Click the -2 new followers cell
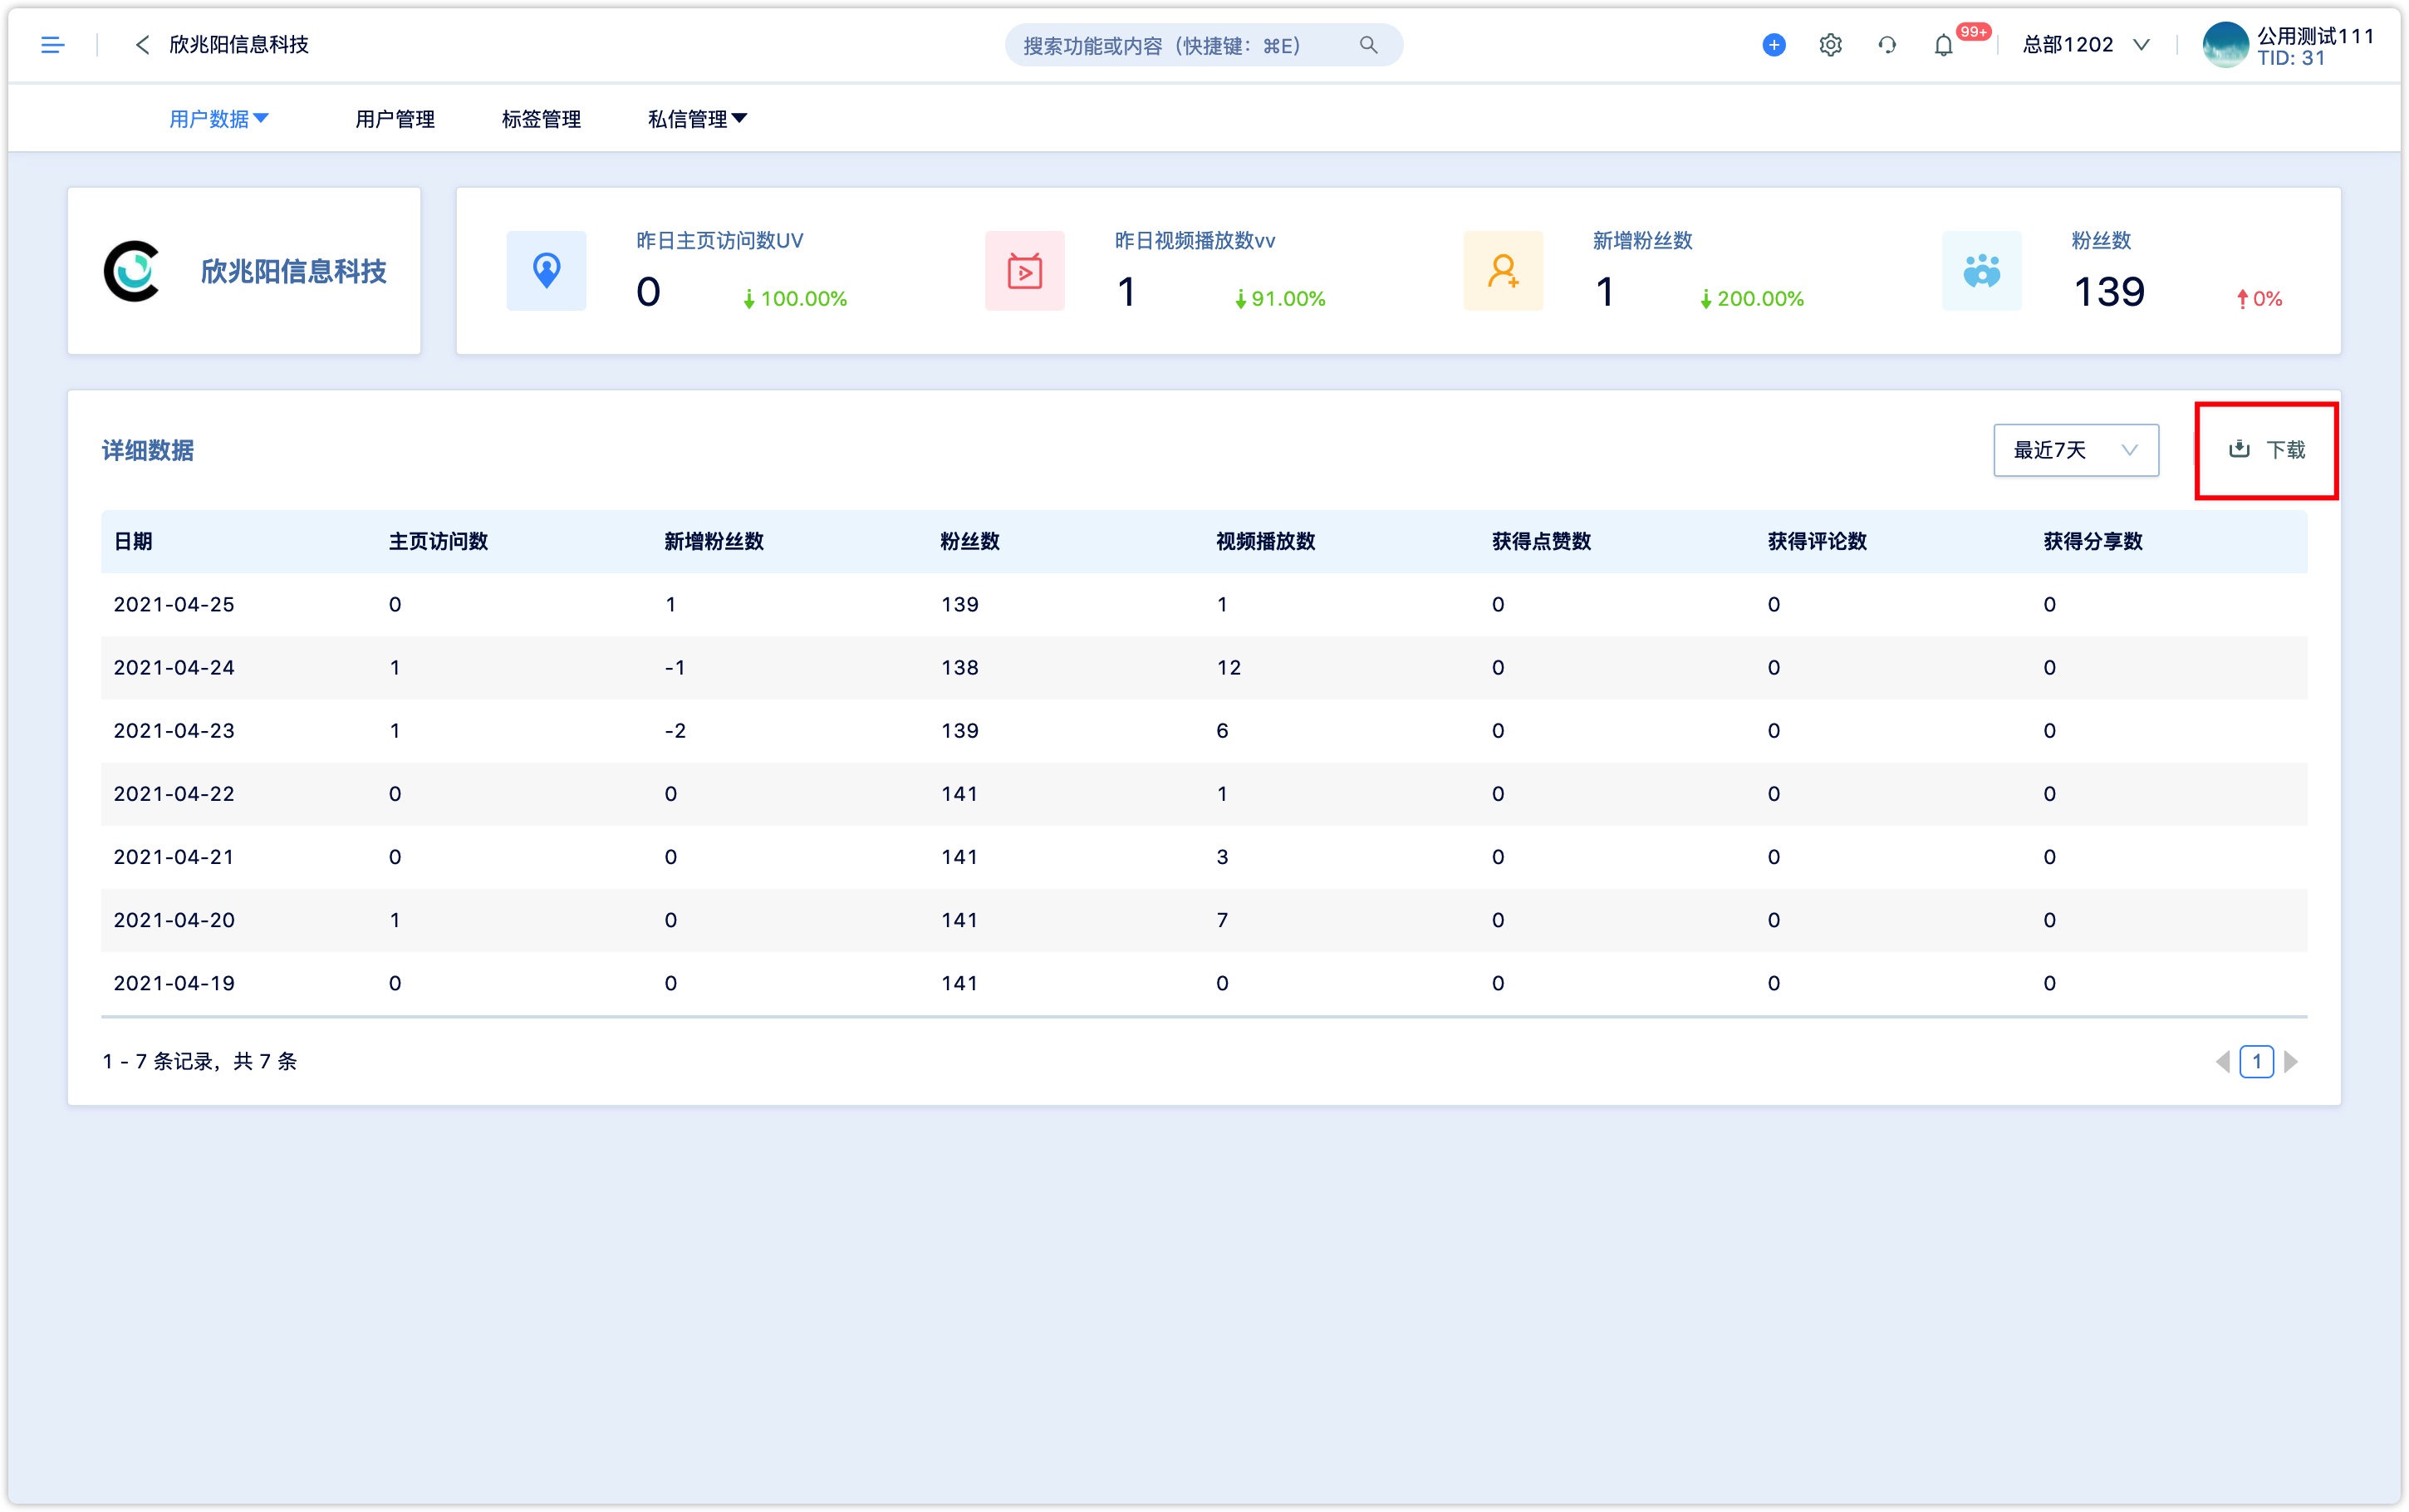 pos(675,730)
